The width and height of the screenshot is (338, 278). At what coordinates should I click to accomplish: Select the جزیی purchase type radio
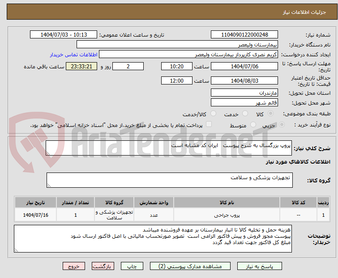point(282,124)
